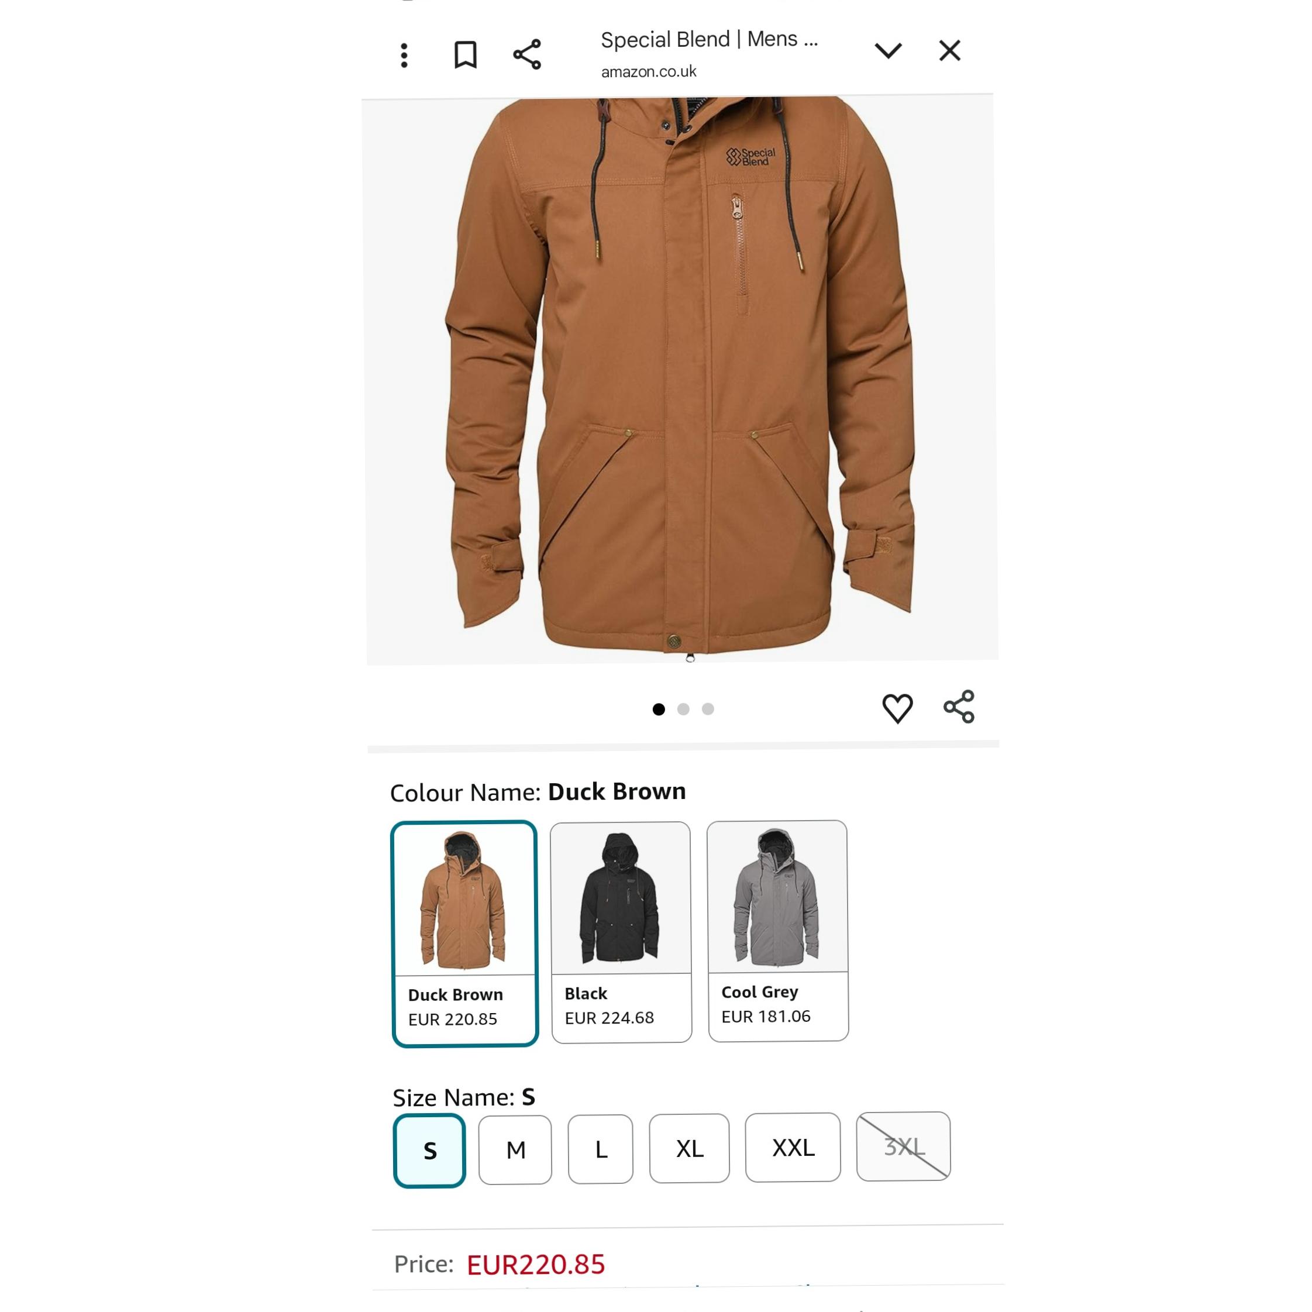Open the main brown jacket image

(681, 378)
